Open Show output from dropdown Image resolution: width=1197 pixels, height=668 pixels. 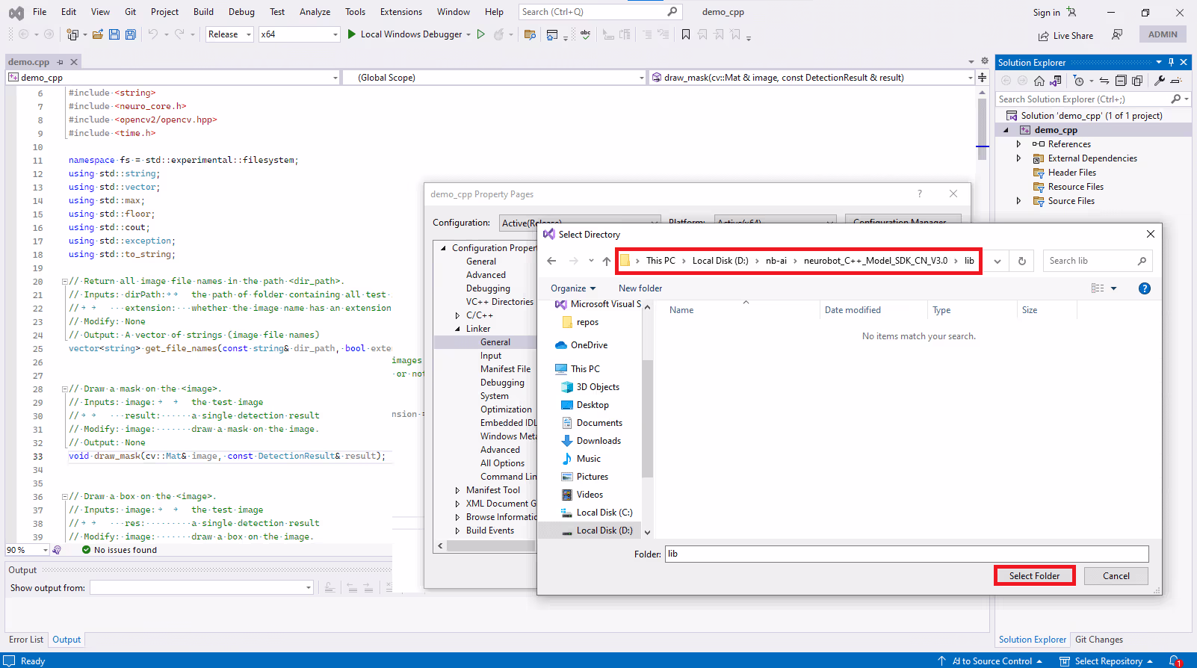pos(308,588)
